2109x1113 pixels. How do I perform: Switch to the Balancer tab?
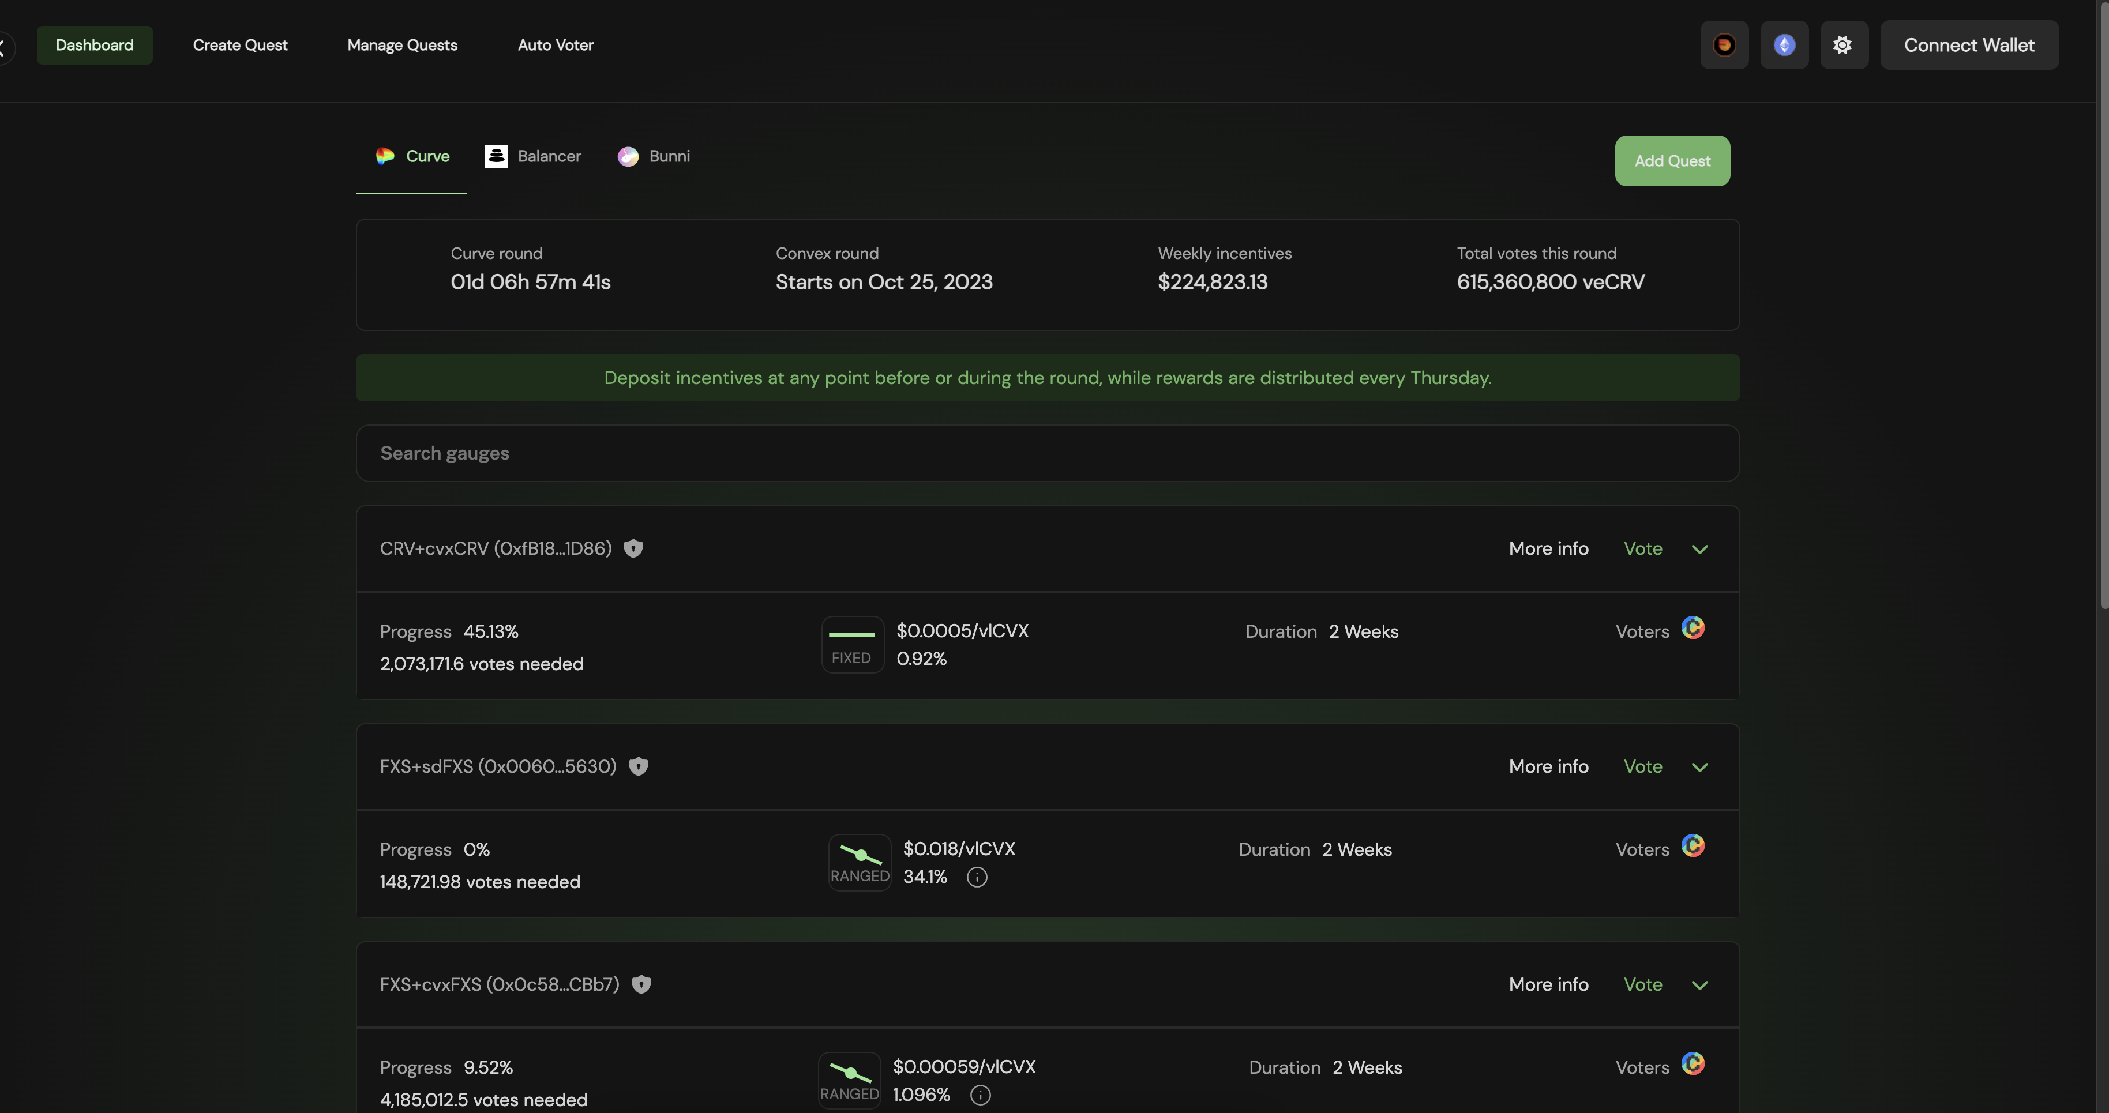pyautogui.click(x=533, y=156)
